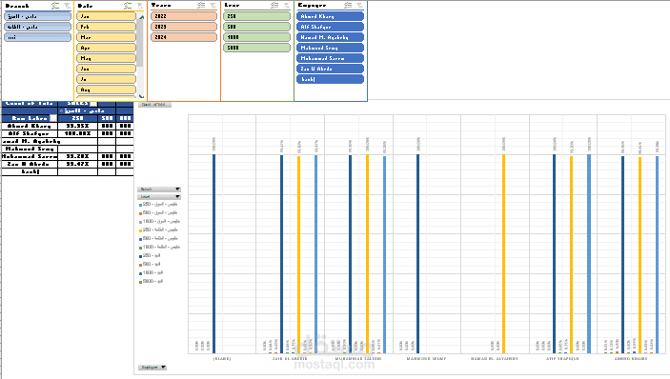The height and width of the screenshot is (379, 670).
Task: Select the Atif Shafique row in pivot table
Action: [x=30, y=133]
